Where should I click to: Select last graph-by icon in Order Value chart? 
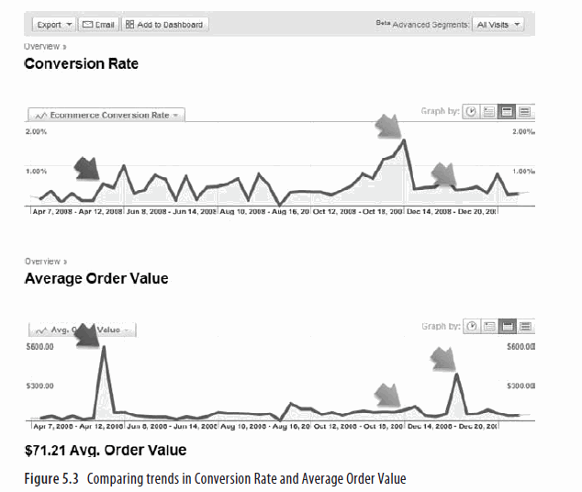524,326
